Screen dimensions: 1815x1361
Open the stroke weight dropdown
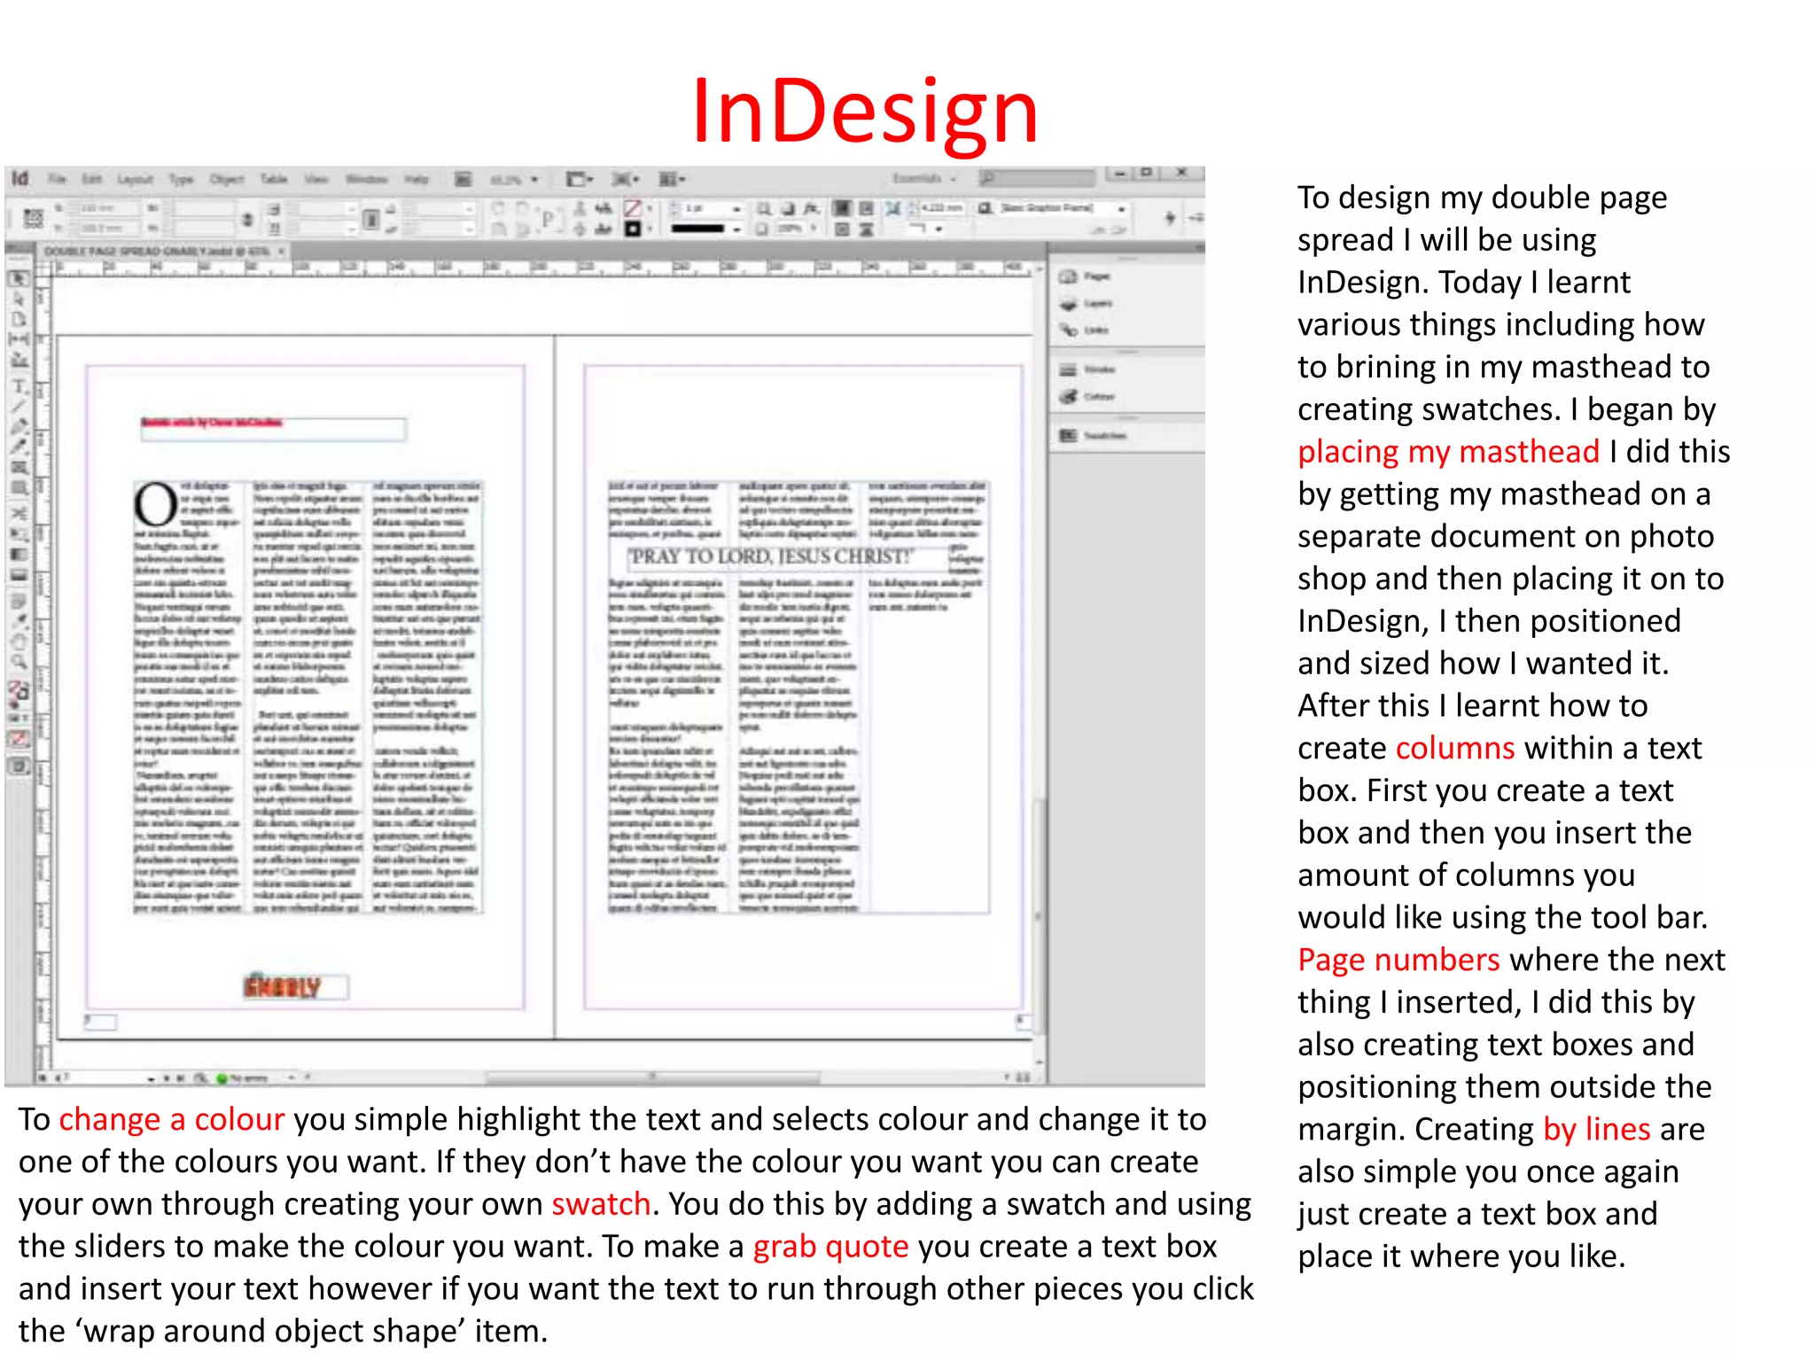coord(736,208)
